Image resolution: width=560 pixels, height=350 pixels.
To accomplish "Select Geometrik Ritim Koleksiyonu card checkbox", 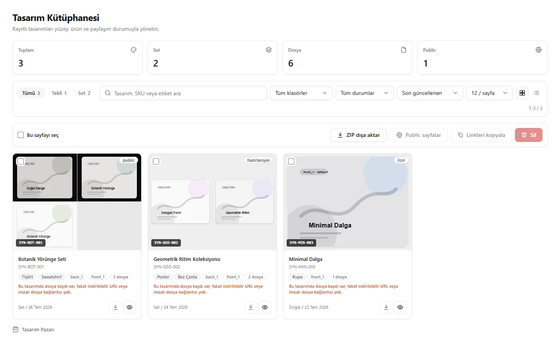I will pos(156,161).
